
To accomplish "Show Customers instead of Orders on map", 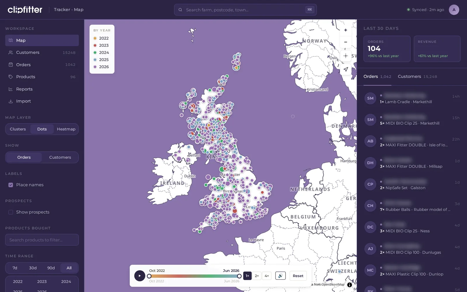I will tap(60, 157).
